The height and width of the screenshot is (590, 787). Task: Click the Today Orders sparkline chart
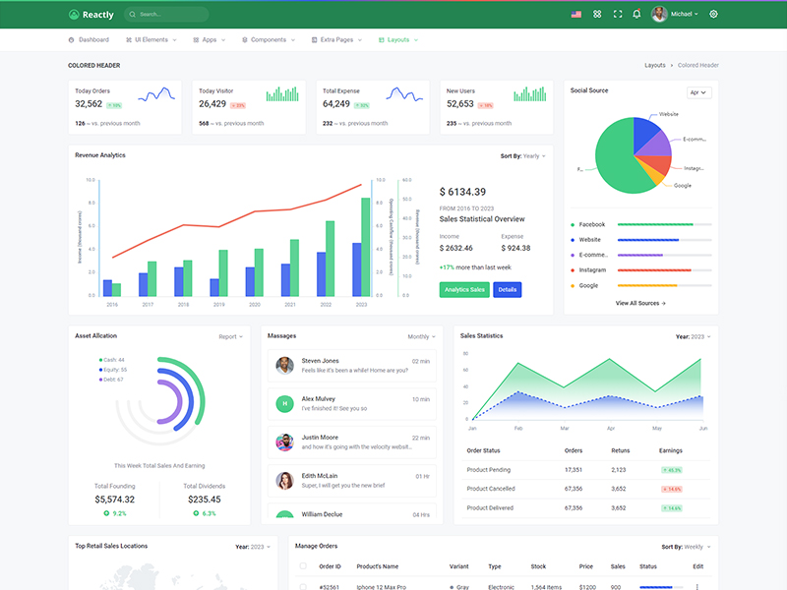[156, 94]
